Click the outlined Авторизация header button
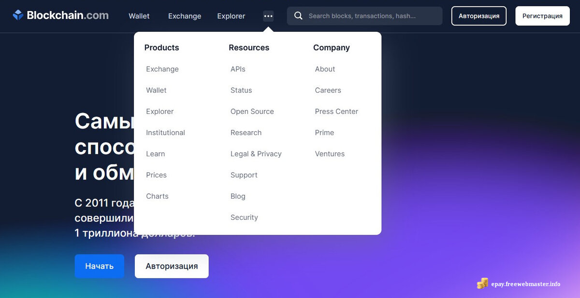Screen dimensions: 580x298 tap(479, 16)
